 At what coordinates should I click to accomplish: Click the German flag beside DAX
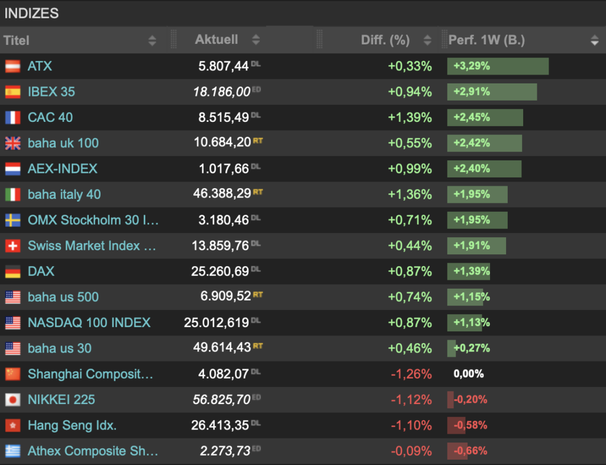pos(13,272)
